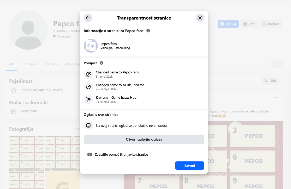Screen dimensions: 291x189
Task: Open the ad gallery via Otvori galeriju oglasa
Action: (144, 139)
